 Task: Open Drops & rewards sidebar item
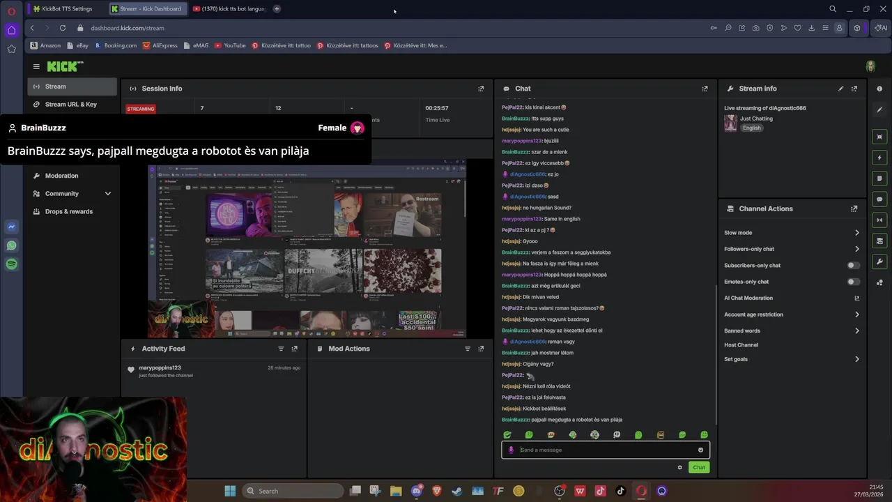click(x=72, y=211)
